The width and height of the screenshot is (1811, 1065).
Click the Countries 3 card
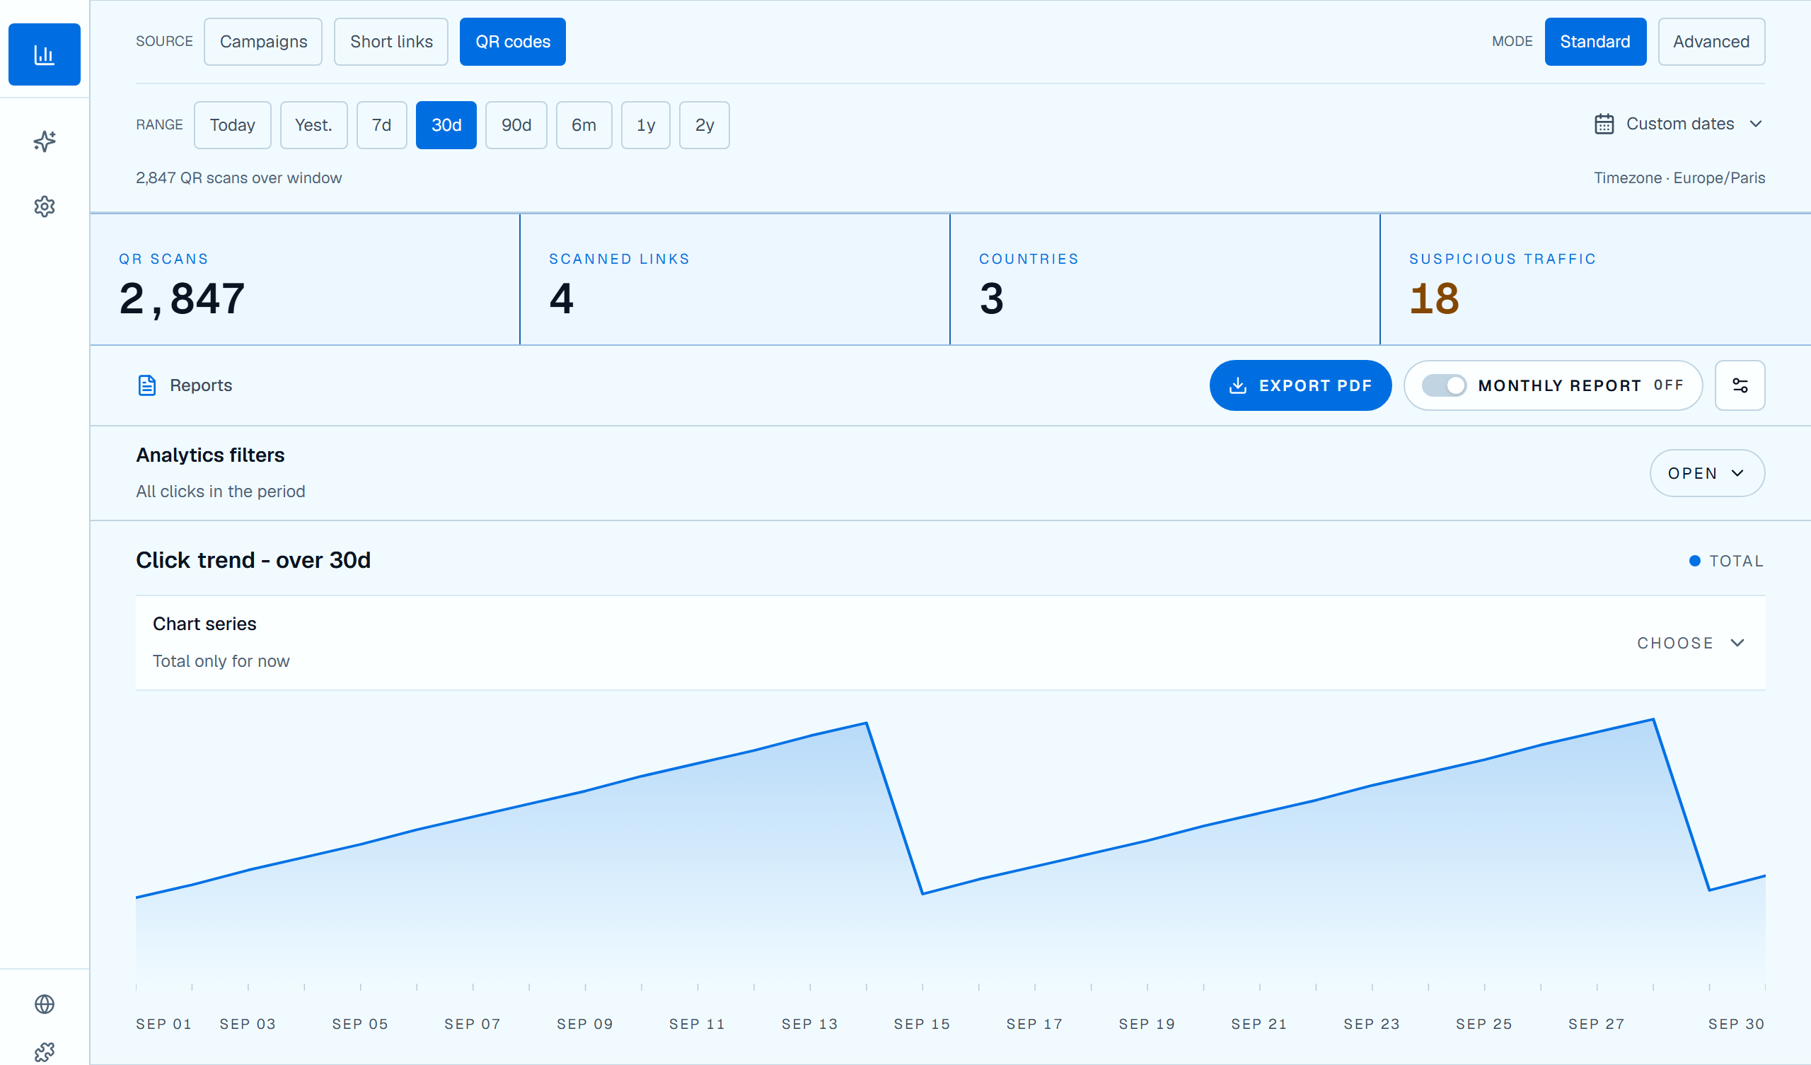pos(1165,279)
